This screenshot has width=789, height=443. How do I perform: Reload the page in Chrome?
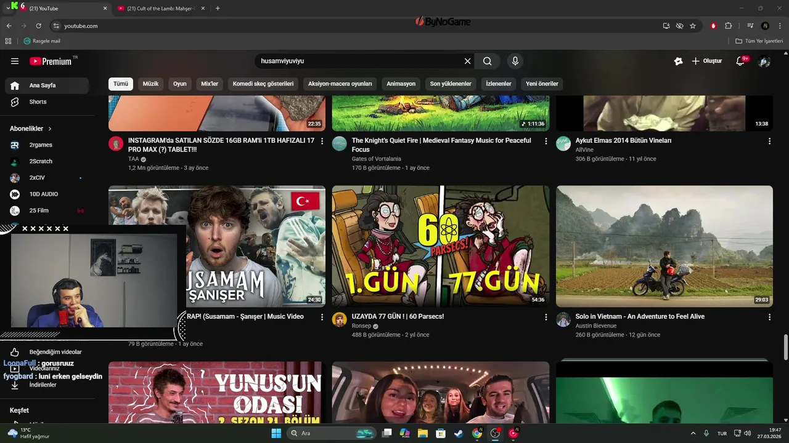pos(38,26)
